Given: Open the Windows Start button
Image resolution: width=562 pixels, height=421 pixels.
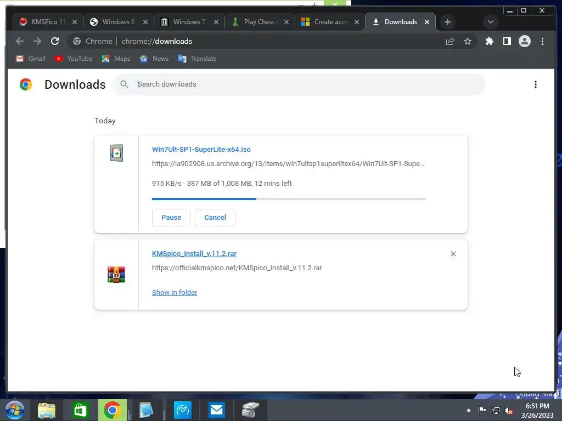Looking at the screenshot, I should [x=14, y=410].
